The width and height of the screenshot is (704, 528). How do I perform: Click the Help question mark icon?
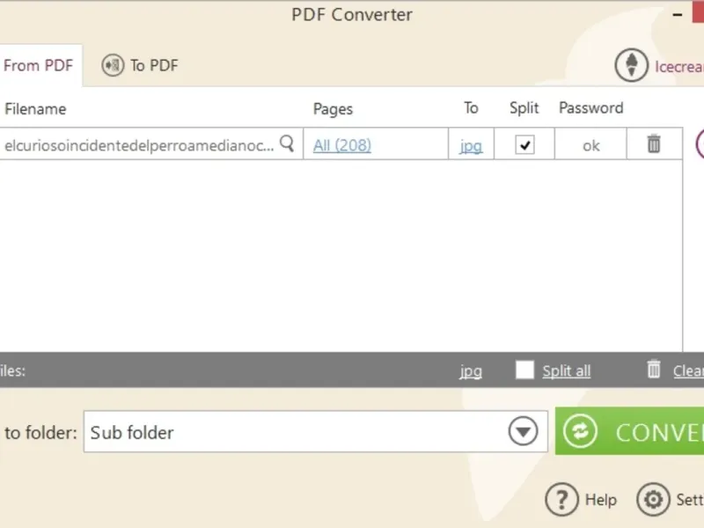point(561,500)
